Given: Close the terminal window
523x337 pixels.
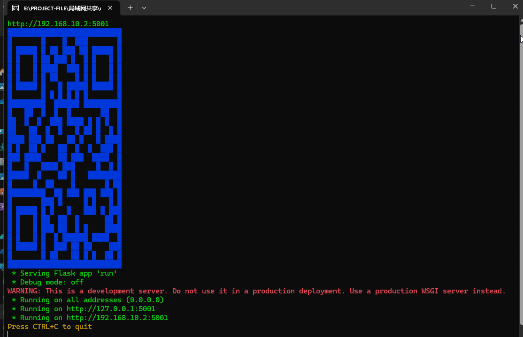Looking at the screenshot, I should 515,6.
